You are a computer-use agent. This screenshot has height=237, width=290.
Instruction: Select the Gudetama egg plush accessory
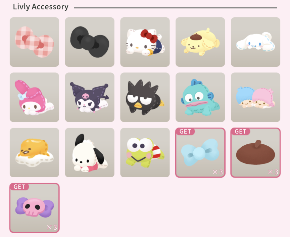click(34, 153)
